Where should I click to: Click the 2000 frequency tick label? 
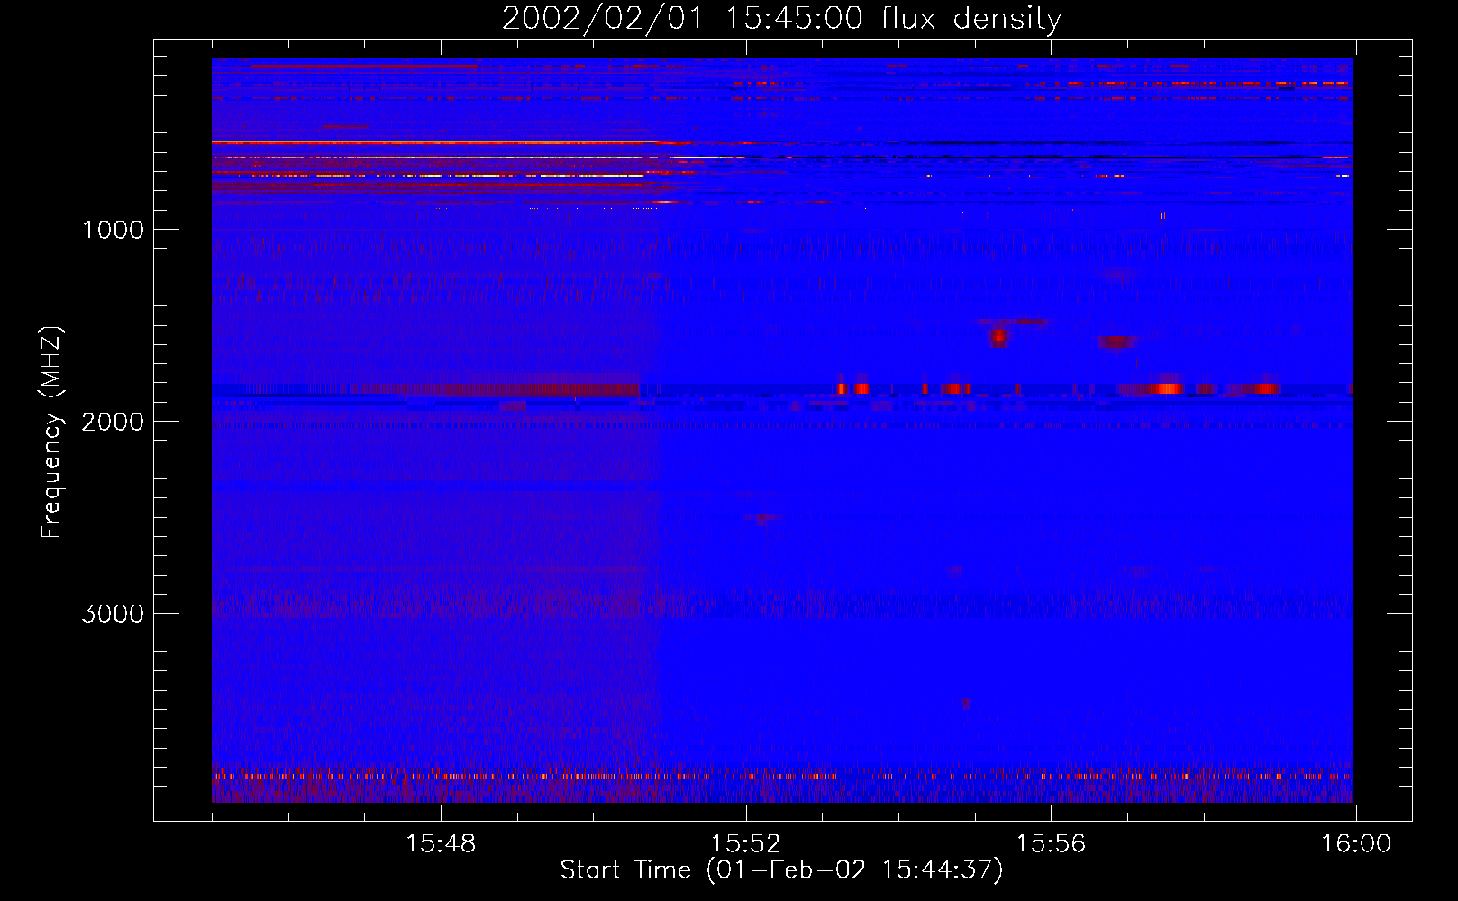click(113, 422)
